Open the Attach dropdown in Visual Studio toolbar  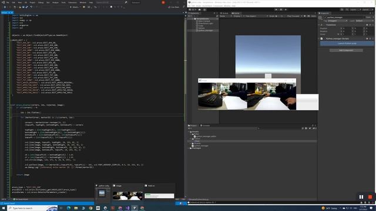[x=75, y=7]
